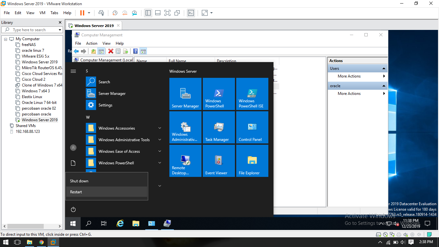This screenshot has height=247, width=439.
Task: Delete the selected user via red X icon
Action: (110, 51)
